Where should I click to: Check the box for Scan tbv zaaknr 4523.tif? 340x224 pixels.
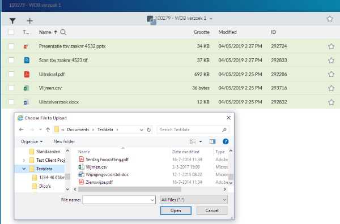point(11,60)
